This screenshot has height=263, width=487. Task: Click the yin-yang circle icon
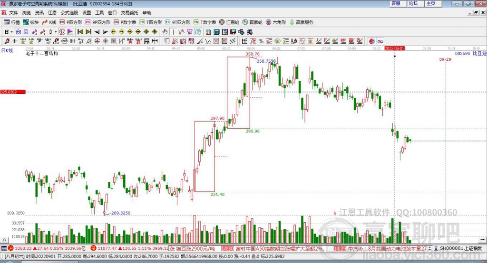point(372,41)
